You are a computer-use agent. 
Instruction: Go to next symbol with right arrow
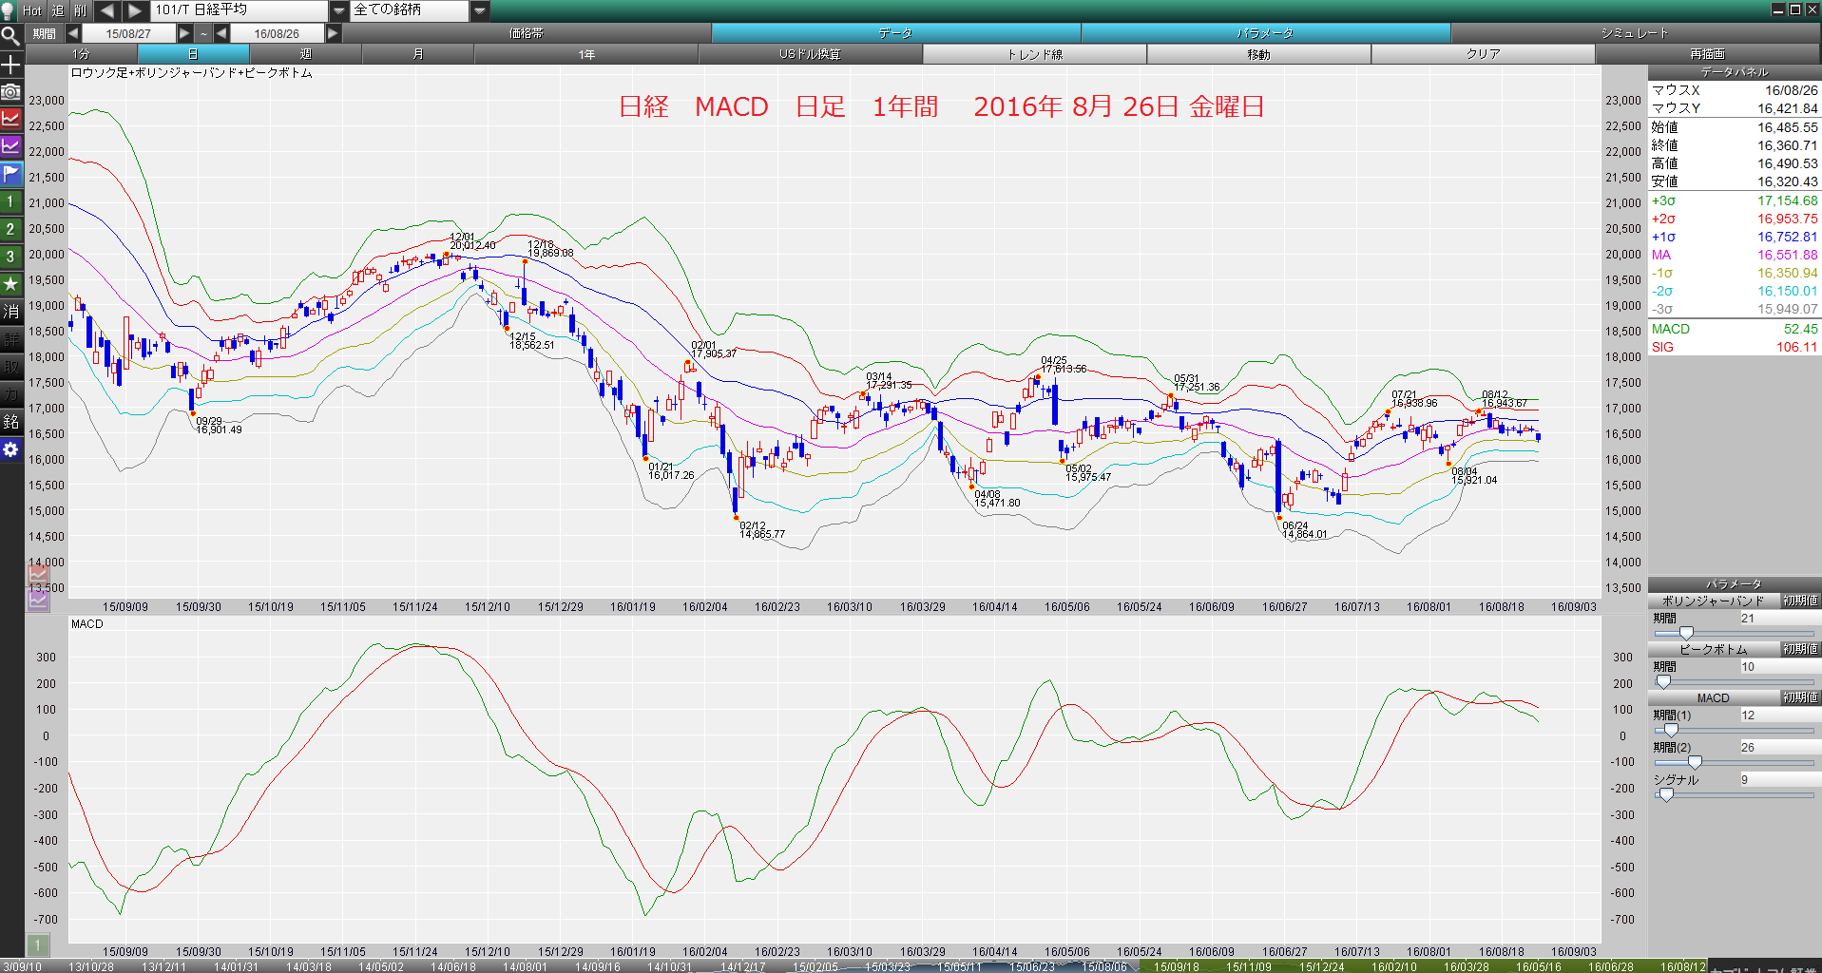pyautogui.click(x=135, y=10)
